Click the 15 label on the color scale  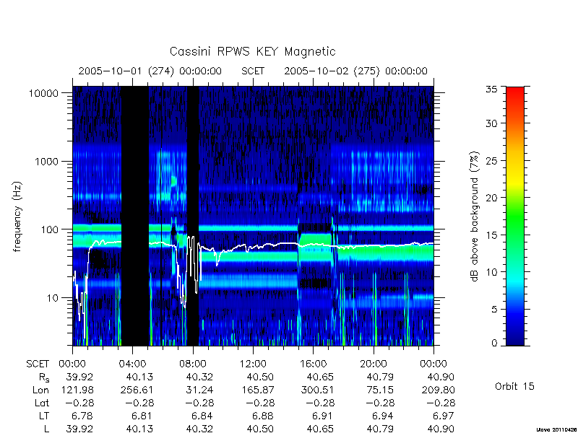491,235
